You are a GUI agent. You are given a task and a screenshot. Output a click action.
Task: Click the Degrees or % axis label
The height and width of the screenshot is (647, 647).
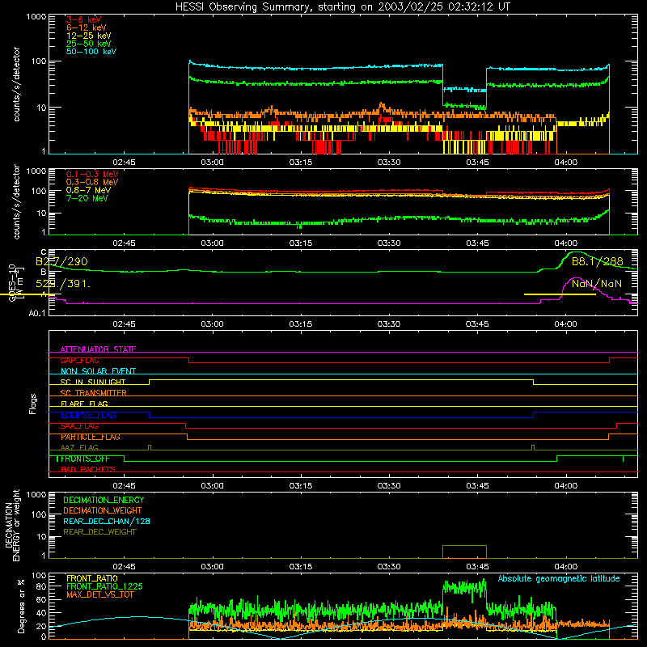tap(22, 606)
